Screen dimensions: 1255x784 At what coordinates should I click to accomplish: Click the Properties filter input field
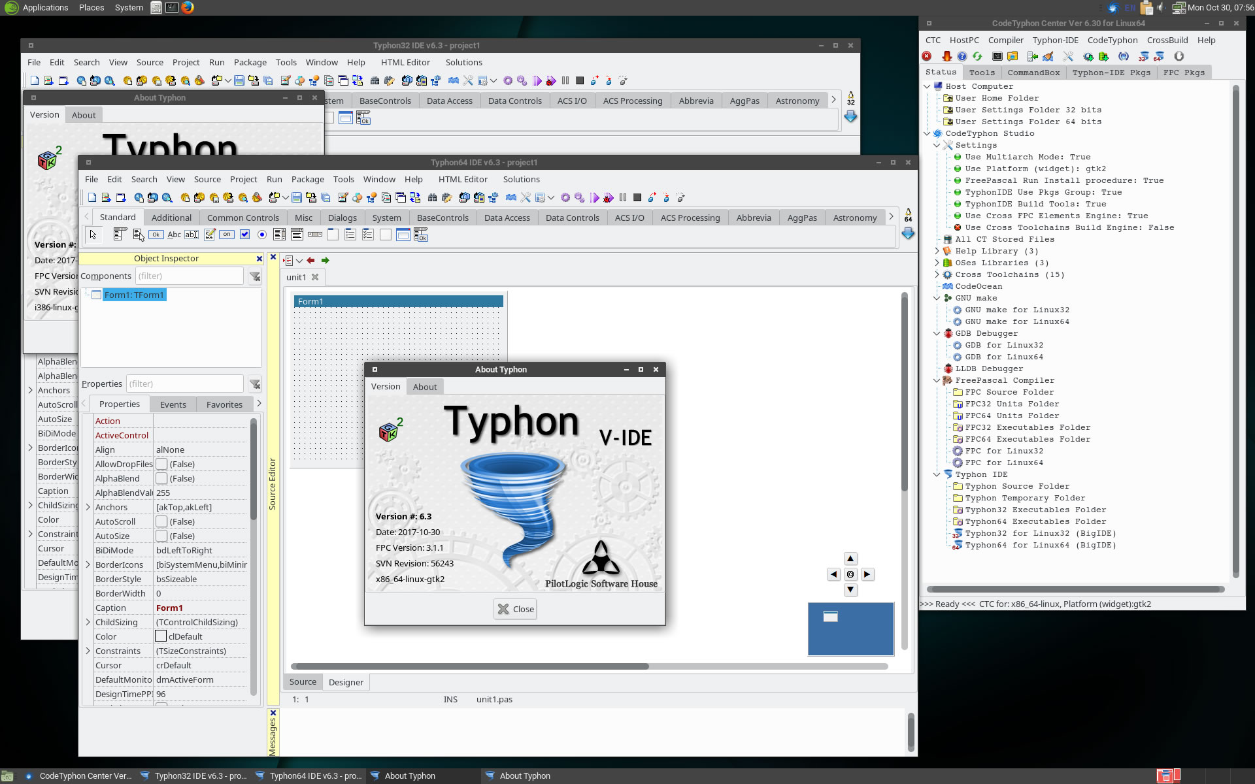tap(184, 384)
